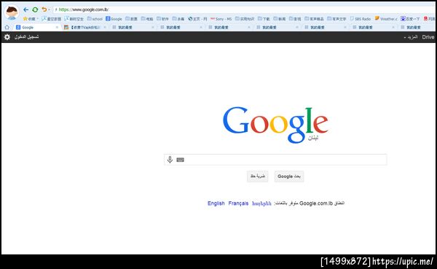Open the SBS Radio bookmark

click(361, 19)
